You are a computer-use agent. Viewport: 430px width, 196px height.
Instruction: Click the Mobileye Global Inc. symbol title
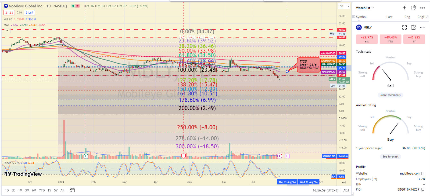tap(26, 6)
